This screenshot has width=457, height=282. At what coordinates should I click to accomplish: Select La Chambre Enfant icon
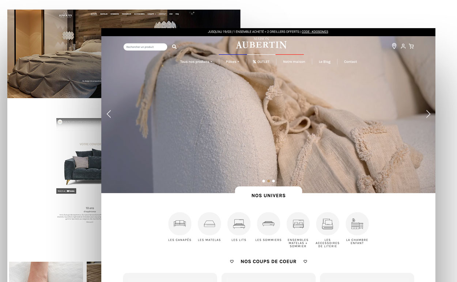357,224
